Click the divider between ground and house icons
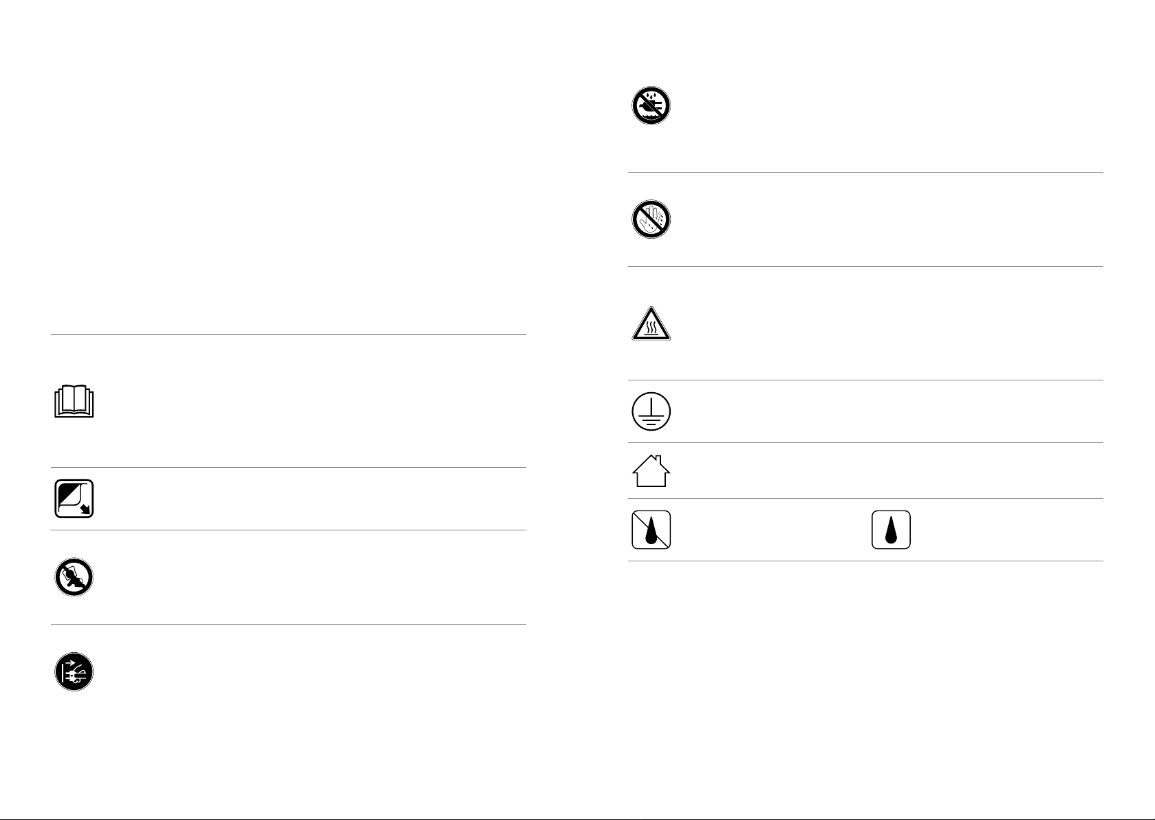Screen dimensions: 1155x820 [865, 442]
